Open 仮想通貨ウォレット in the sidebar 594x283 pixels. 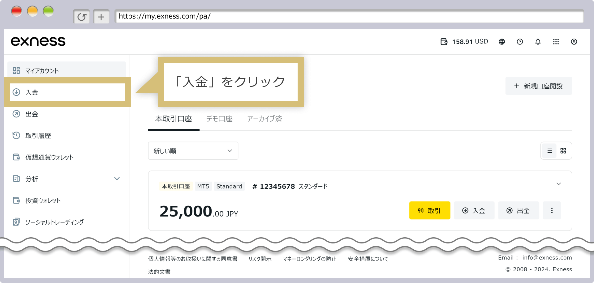[67, 157]
